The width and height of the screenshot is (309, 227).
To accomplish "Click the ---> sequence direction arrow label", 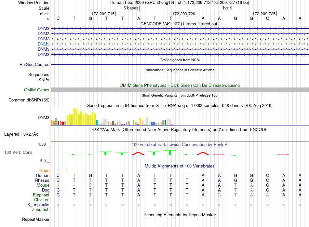I will [46, 19].
